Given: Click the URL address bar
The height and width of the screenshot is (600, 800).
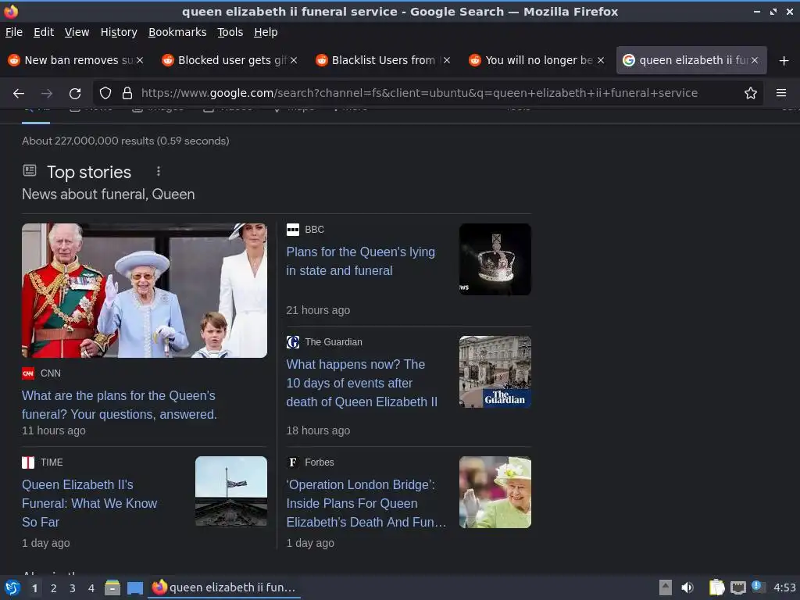Looking at the screenshot, I should [429, 94].
